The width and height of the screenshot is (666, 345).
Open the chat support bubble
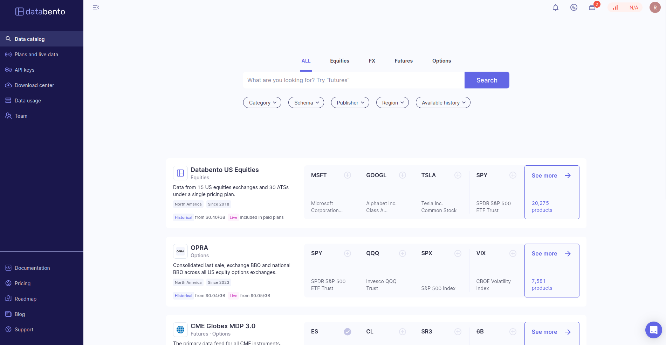[653, 330]
